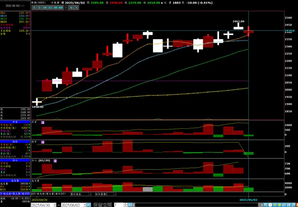Screen dimensions: 298x207
Task: Select the 5-minute timeframe button
Action: (x=39, y=7)
